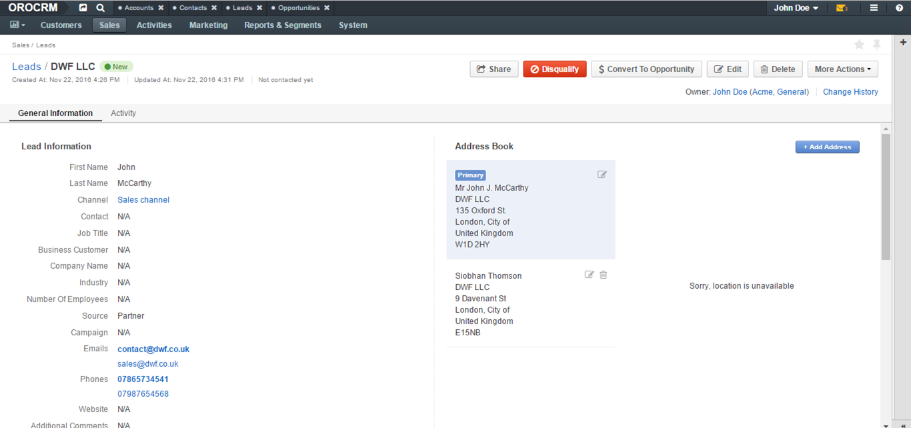Open the dashboards chart icon menu
Screen dimensions: 911x428
[17, 25]
